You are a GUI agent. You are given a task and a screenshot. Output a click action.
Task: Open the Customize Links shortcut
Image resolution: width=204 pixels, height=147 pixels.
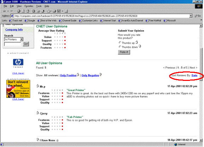pyautogui.click(x=88, y=20)
